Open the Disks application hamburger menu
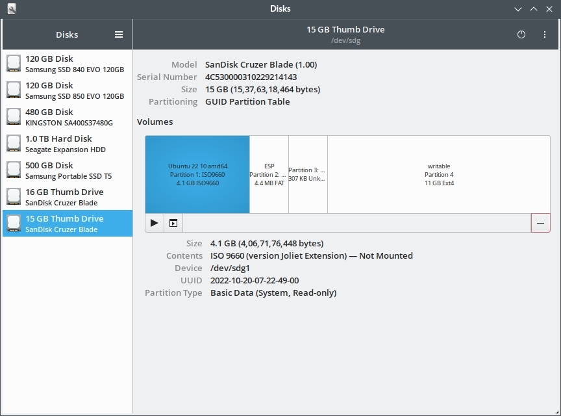This screenshot has width=561, height=416. [x=119, y=34]
